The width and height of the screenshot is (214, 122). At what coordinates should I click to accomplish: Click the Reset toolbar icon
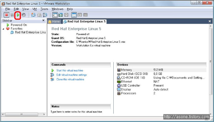click(24, 15)
